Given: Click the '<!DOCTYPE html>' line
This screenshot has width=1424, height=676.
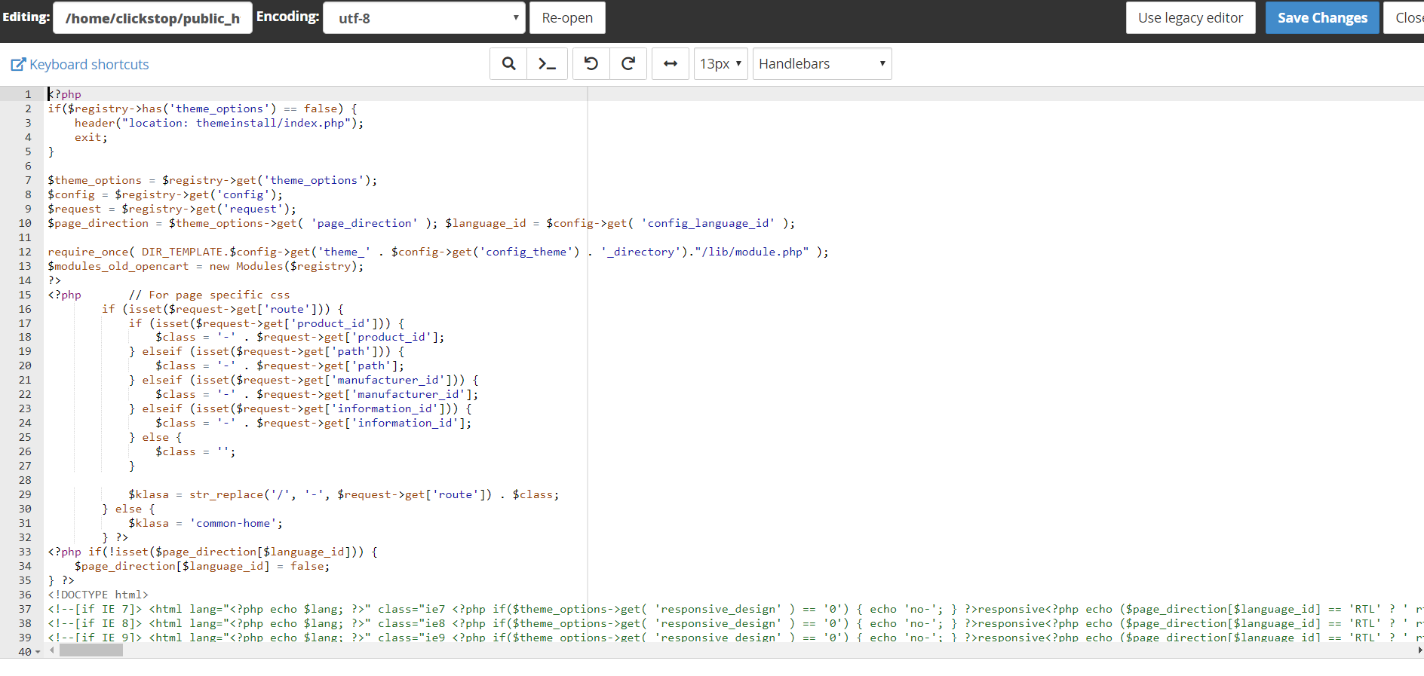Looking at the screenshot, I should point(98,595).
